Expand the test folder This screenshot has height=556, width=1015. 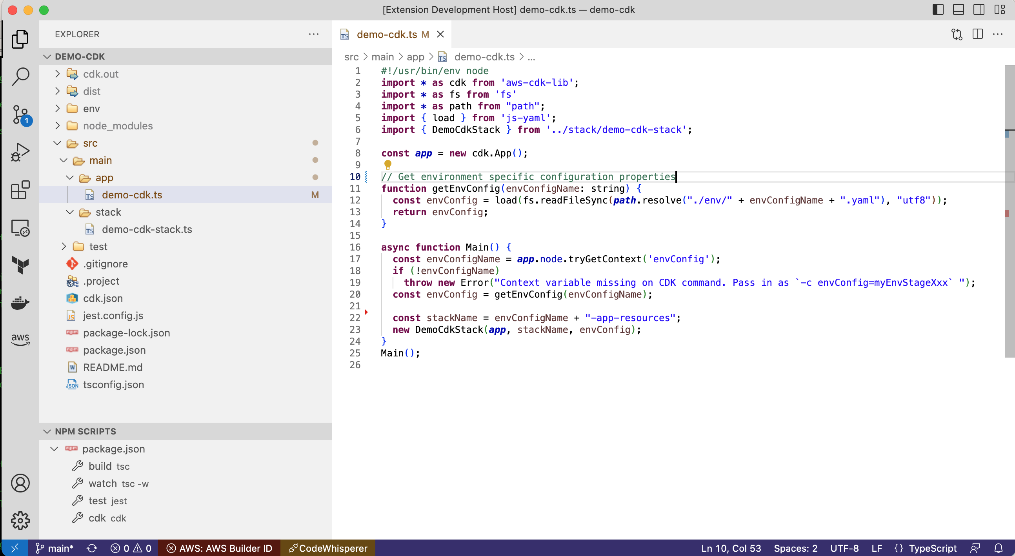click(x=98, y=247)
